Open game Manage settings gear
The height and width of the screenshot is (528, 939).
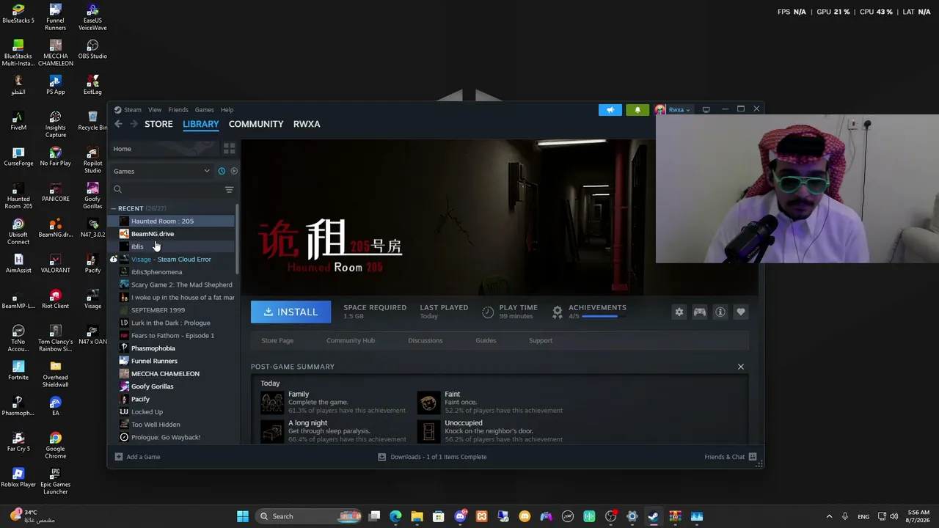pyautogui.click(x=679, y=312)
